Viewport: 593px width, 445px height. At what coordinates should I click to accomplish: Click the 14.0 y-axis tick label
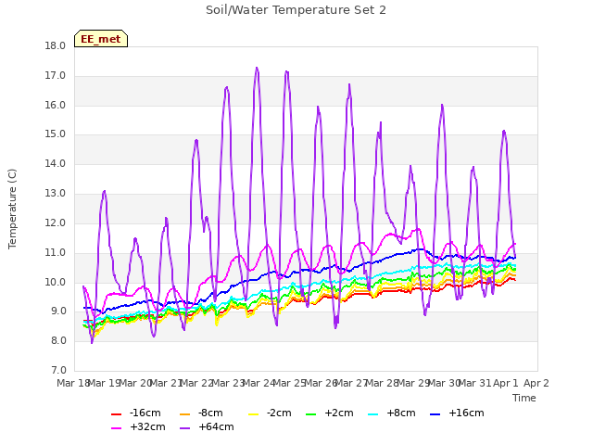tap(56, 164)
